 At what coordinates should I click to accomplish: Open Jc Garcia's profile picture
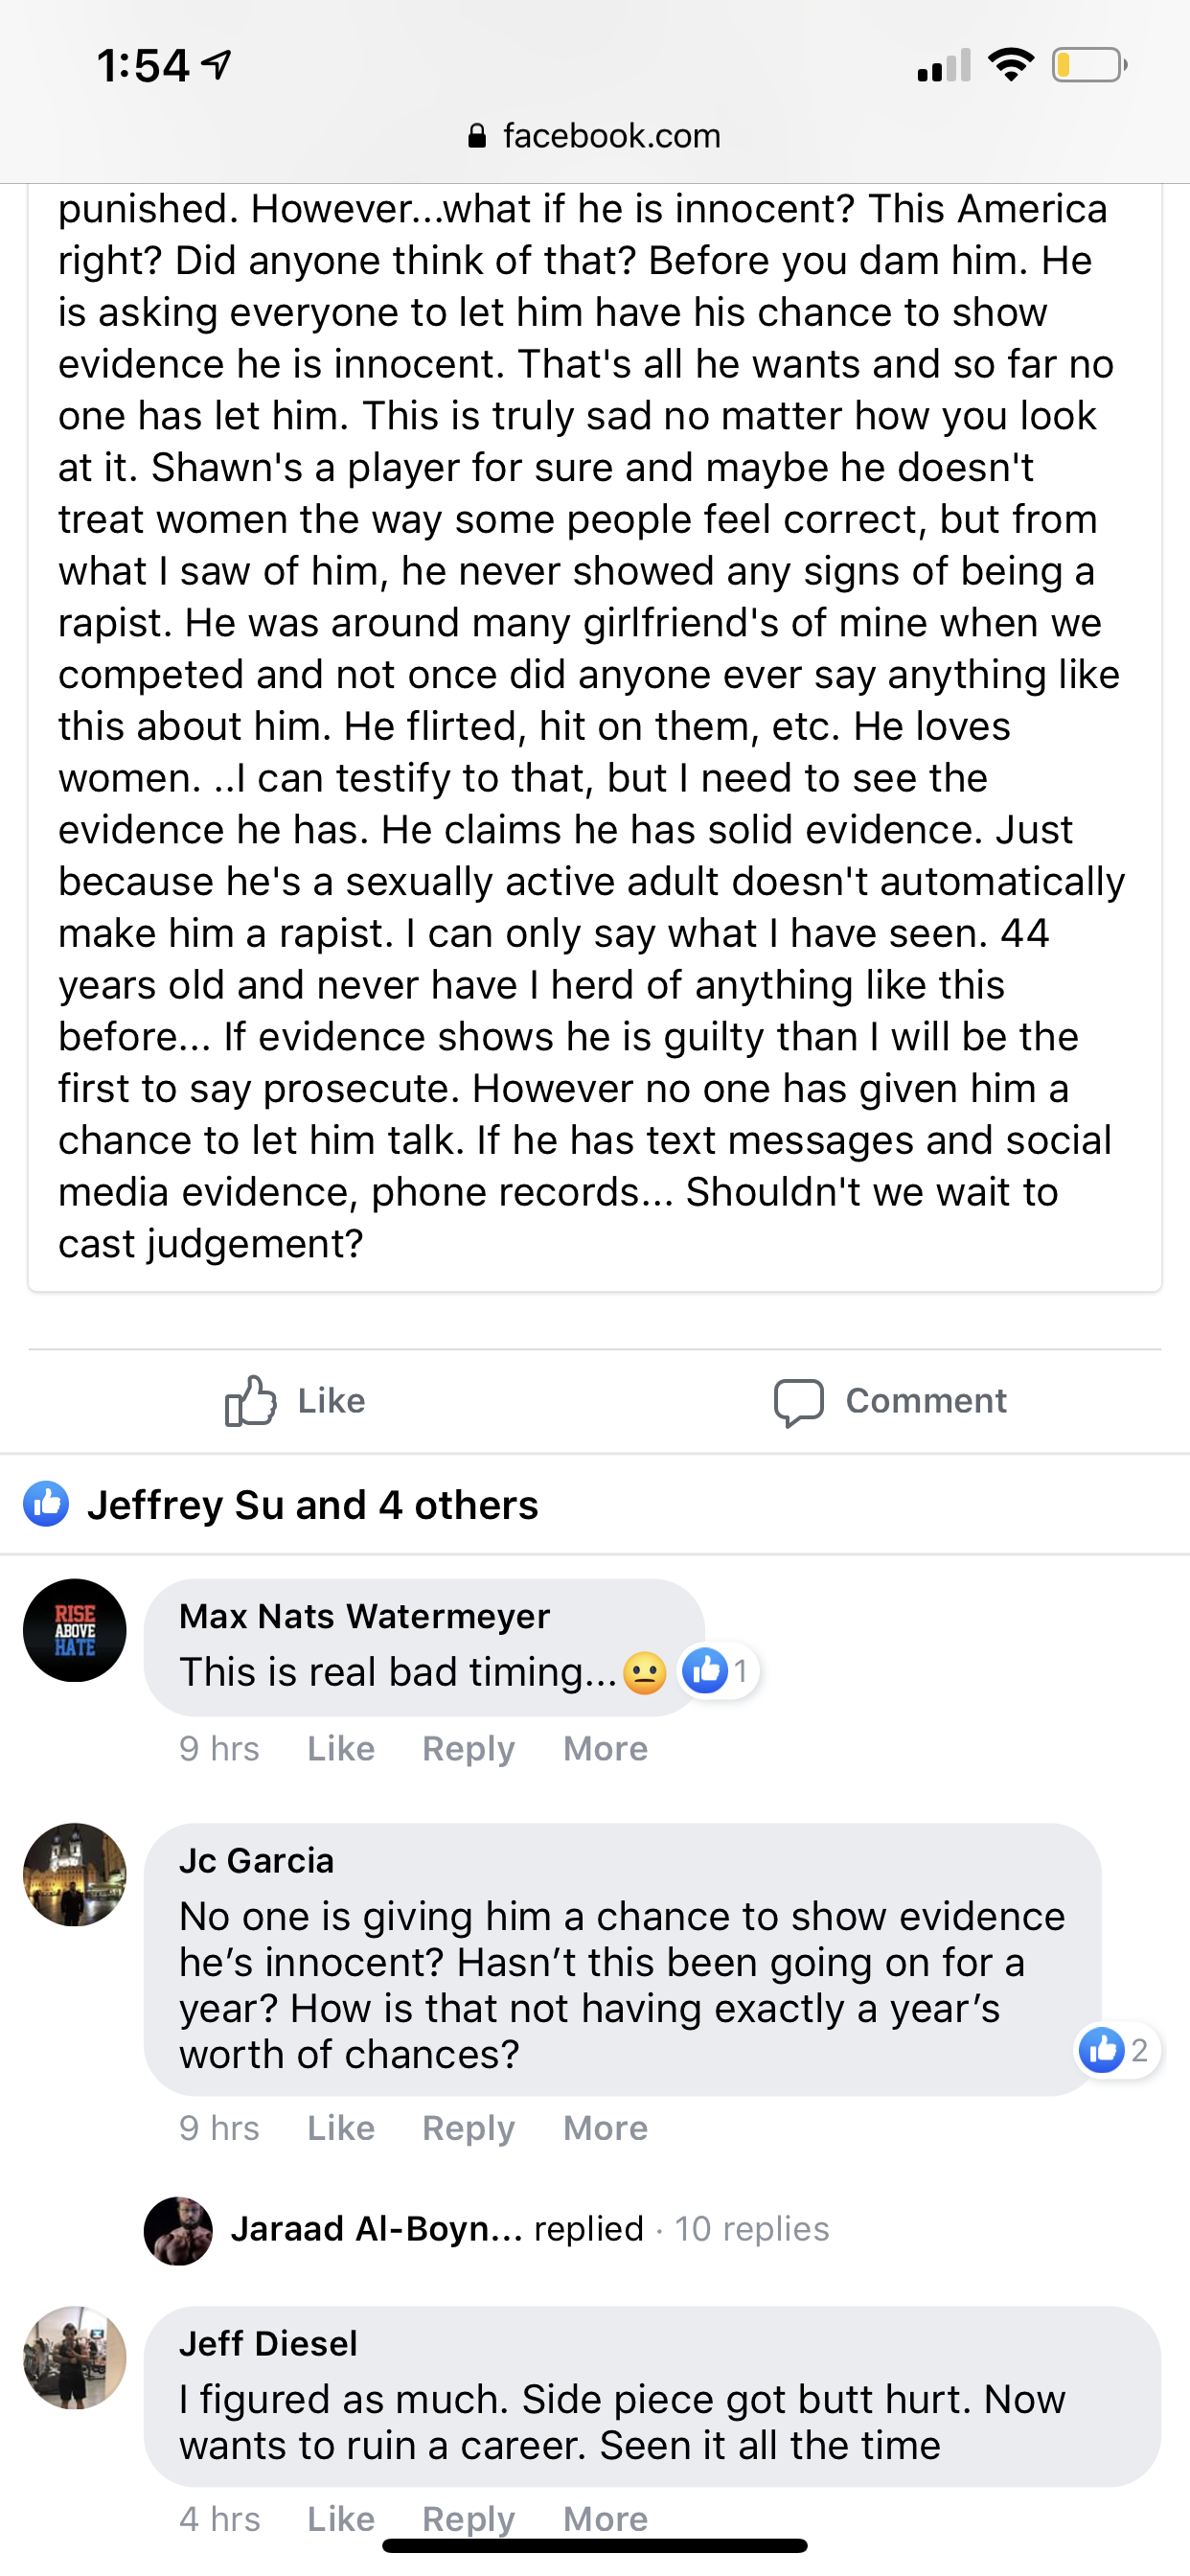(75, 1874)
